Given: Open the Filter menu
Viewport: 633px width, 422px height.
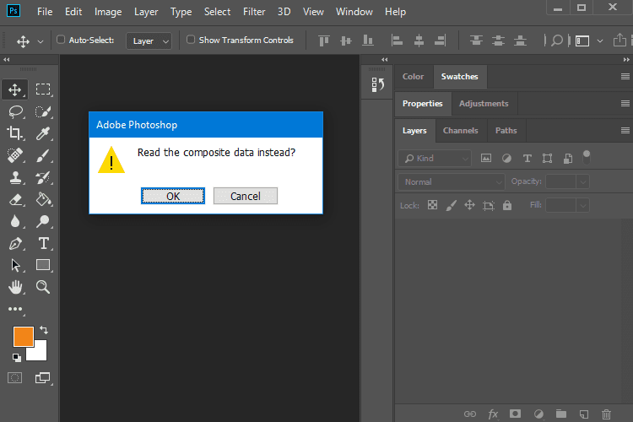Looking at the screenshot, I should click(254, 12).
